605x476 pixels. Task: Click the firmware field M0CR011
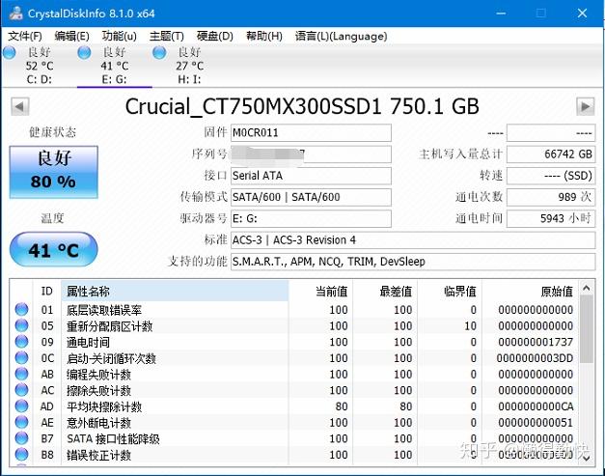311,133
